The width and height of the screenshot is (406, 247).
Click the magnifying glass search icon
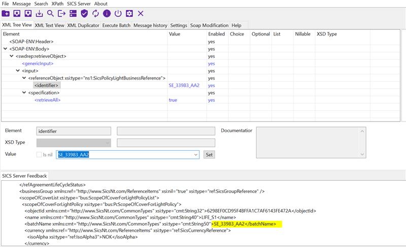click(x=51, y=13)
